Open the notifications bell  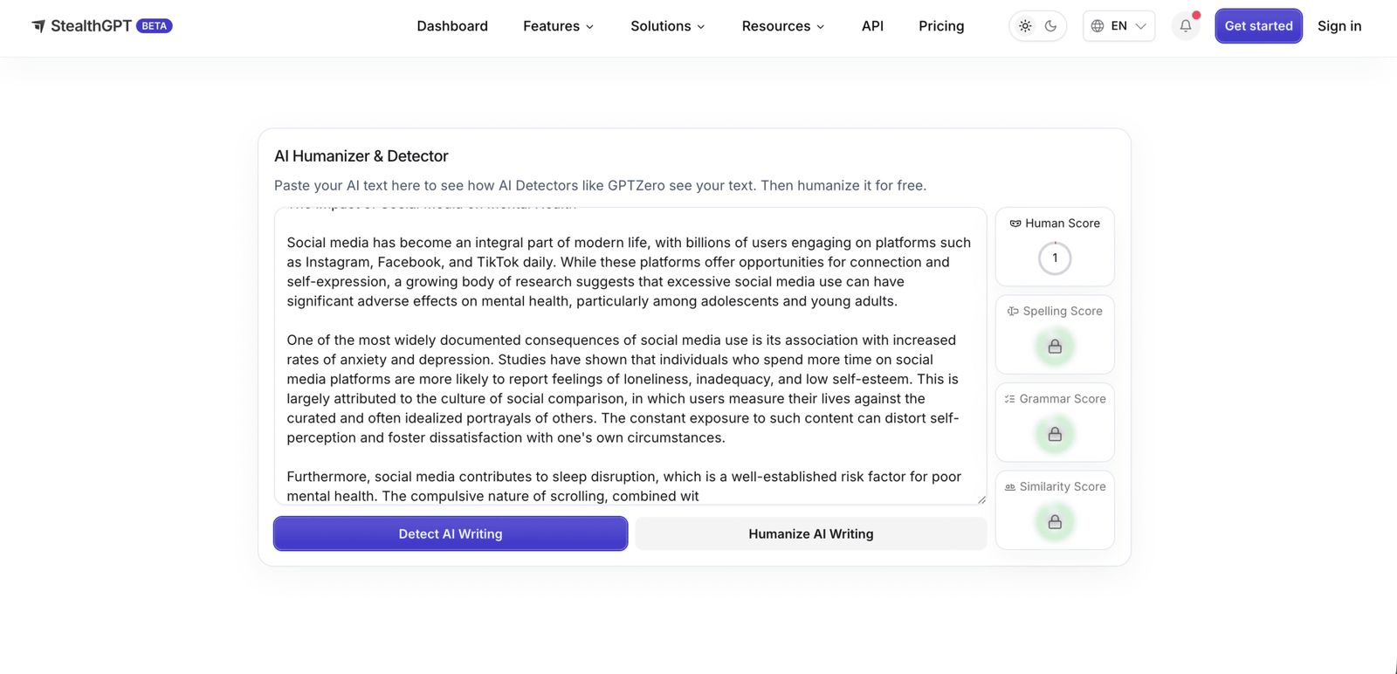point(1186,26)
